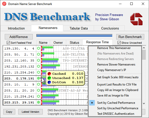The height and width of the screenshot is (118, 149).
Task: Click the Gibson Research red logo
Action: pos(136,19)
